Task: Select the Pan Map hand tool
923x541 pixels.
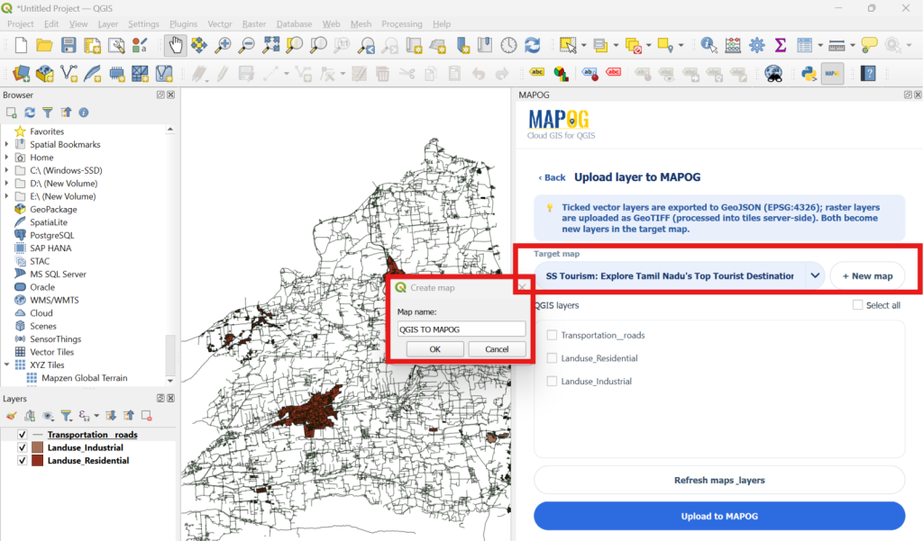Action: (x=176, y=45)
